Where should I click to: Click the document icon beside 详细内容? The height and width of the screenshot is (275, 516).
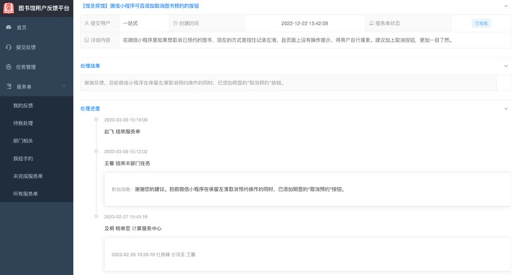click(x=86, y=40)
